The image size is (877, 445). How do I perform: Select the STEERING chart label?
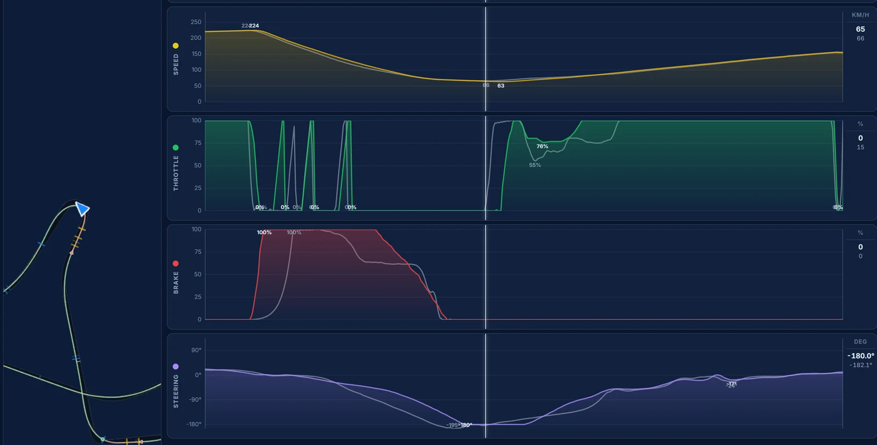tap(176, 391)
